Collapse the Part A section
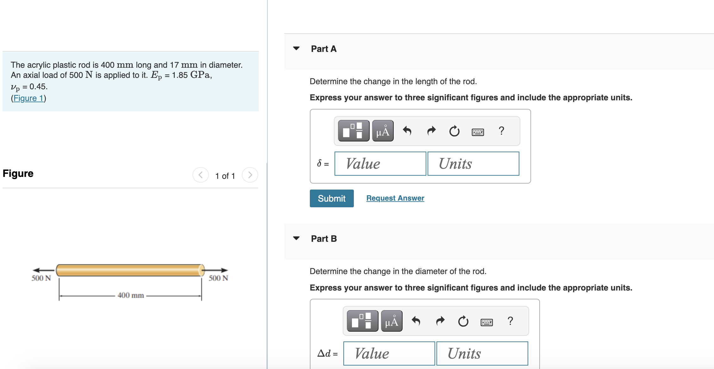 tap(296, 48)
